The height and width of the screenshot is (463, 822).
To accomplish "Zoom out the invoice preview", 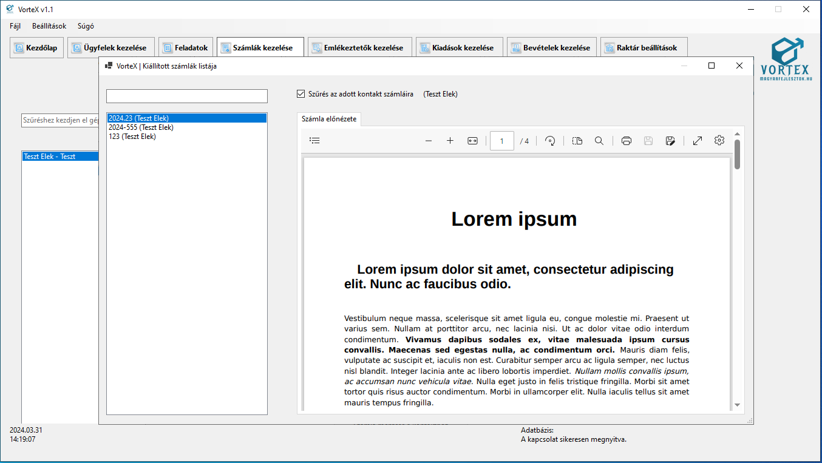I will (x=429, y=141).
